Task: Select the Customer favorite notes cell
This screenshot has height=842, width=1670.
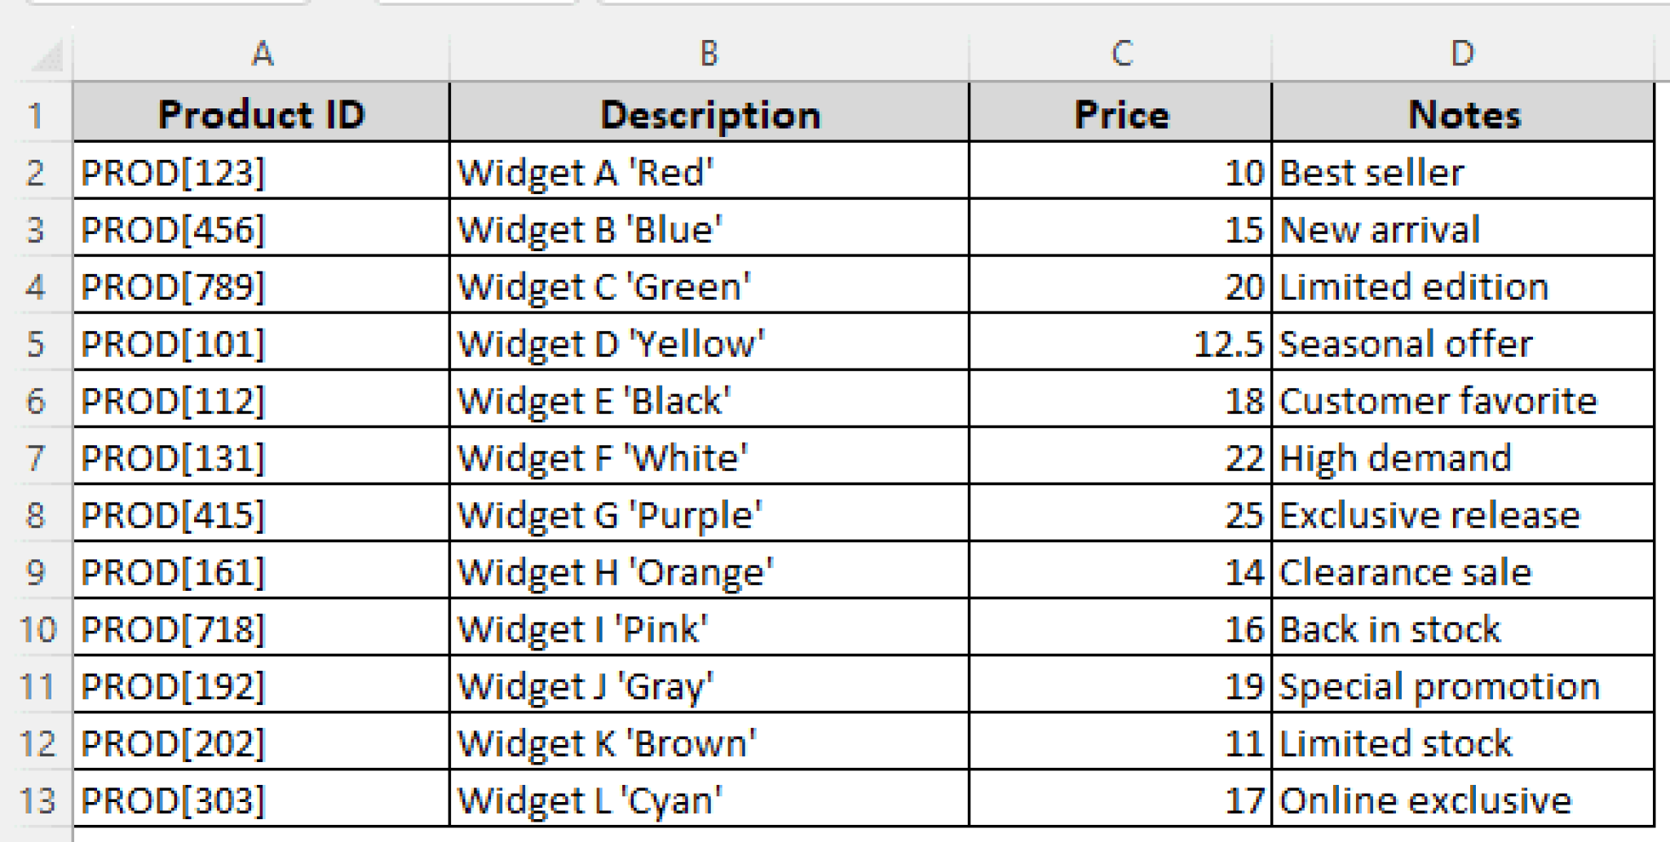Action: tap(1462, 401)
